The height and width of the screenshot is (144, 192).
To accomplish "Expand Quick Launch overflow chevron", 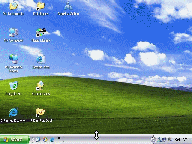I will (59, 138).
